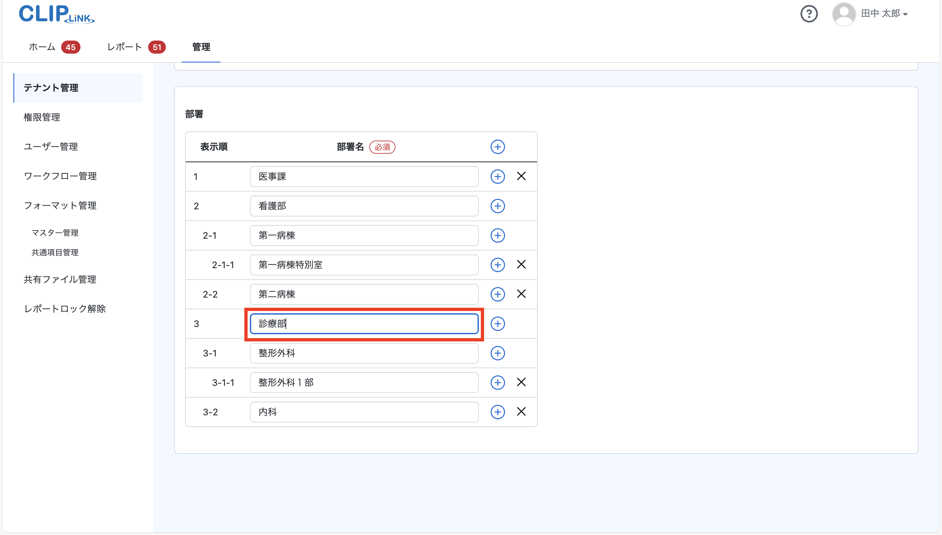The image size is (942, 535).
Task: Open 権限管理 in the sidebar
Action: 42,117
